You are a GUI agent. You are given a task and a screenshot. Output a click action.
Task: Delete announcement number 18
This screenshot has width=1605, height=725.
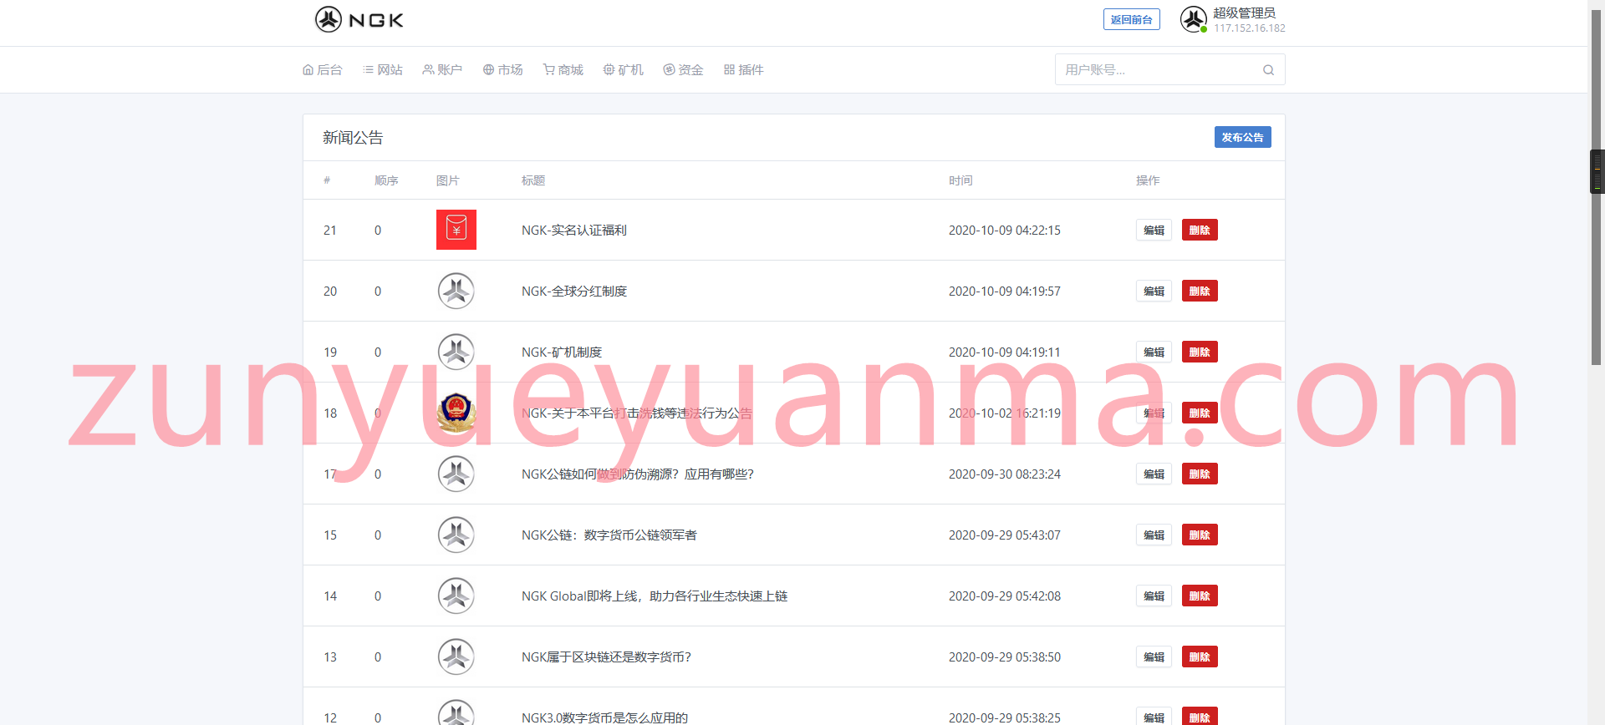(x=1200, y=413)
